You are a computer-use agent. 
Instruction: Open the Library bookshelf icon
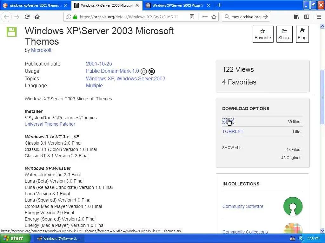pyautogui.click(x=296, y=17)
